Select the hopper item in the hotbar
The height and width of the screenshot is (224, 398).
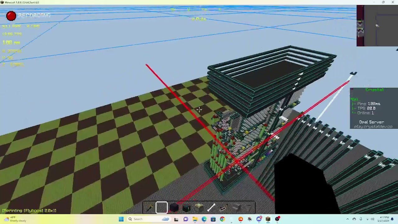[x=249, y=208]
